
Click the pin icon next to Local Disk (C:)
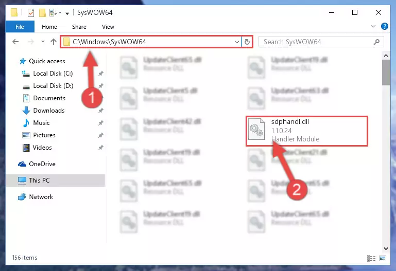(x=101, y=74)
